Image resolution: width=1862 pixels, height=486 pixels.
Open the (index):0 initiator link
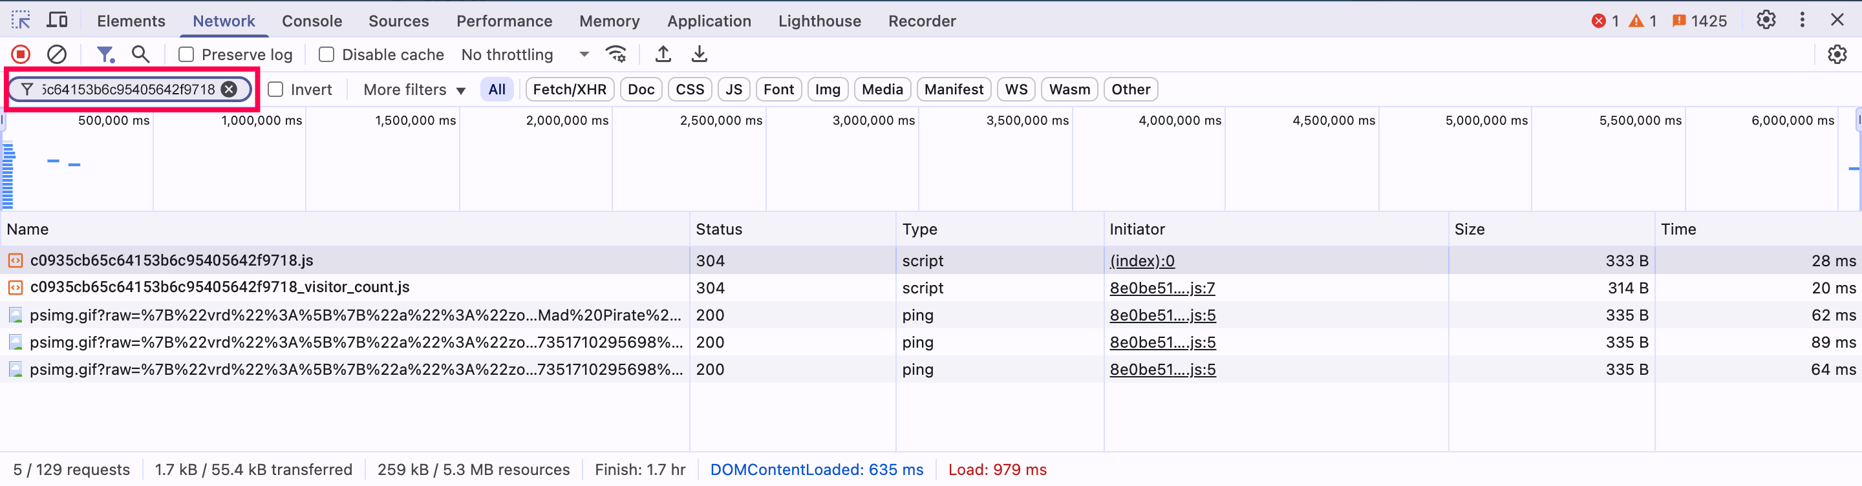click(1142, 260)
